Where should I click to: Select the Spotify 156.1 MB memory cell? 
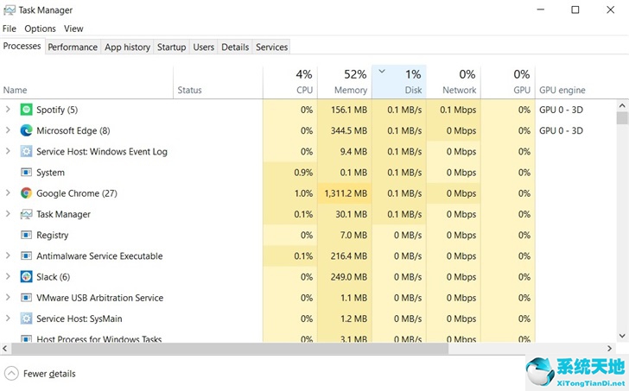(345, 110)
